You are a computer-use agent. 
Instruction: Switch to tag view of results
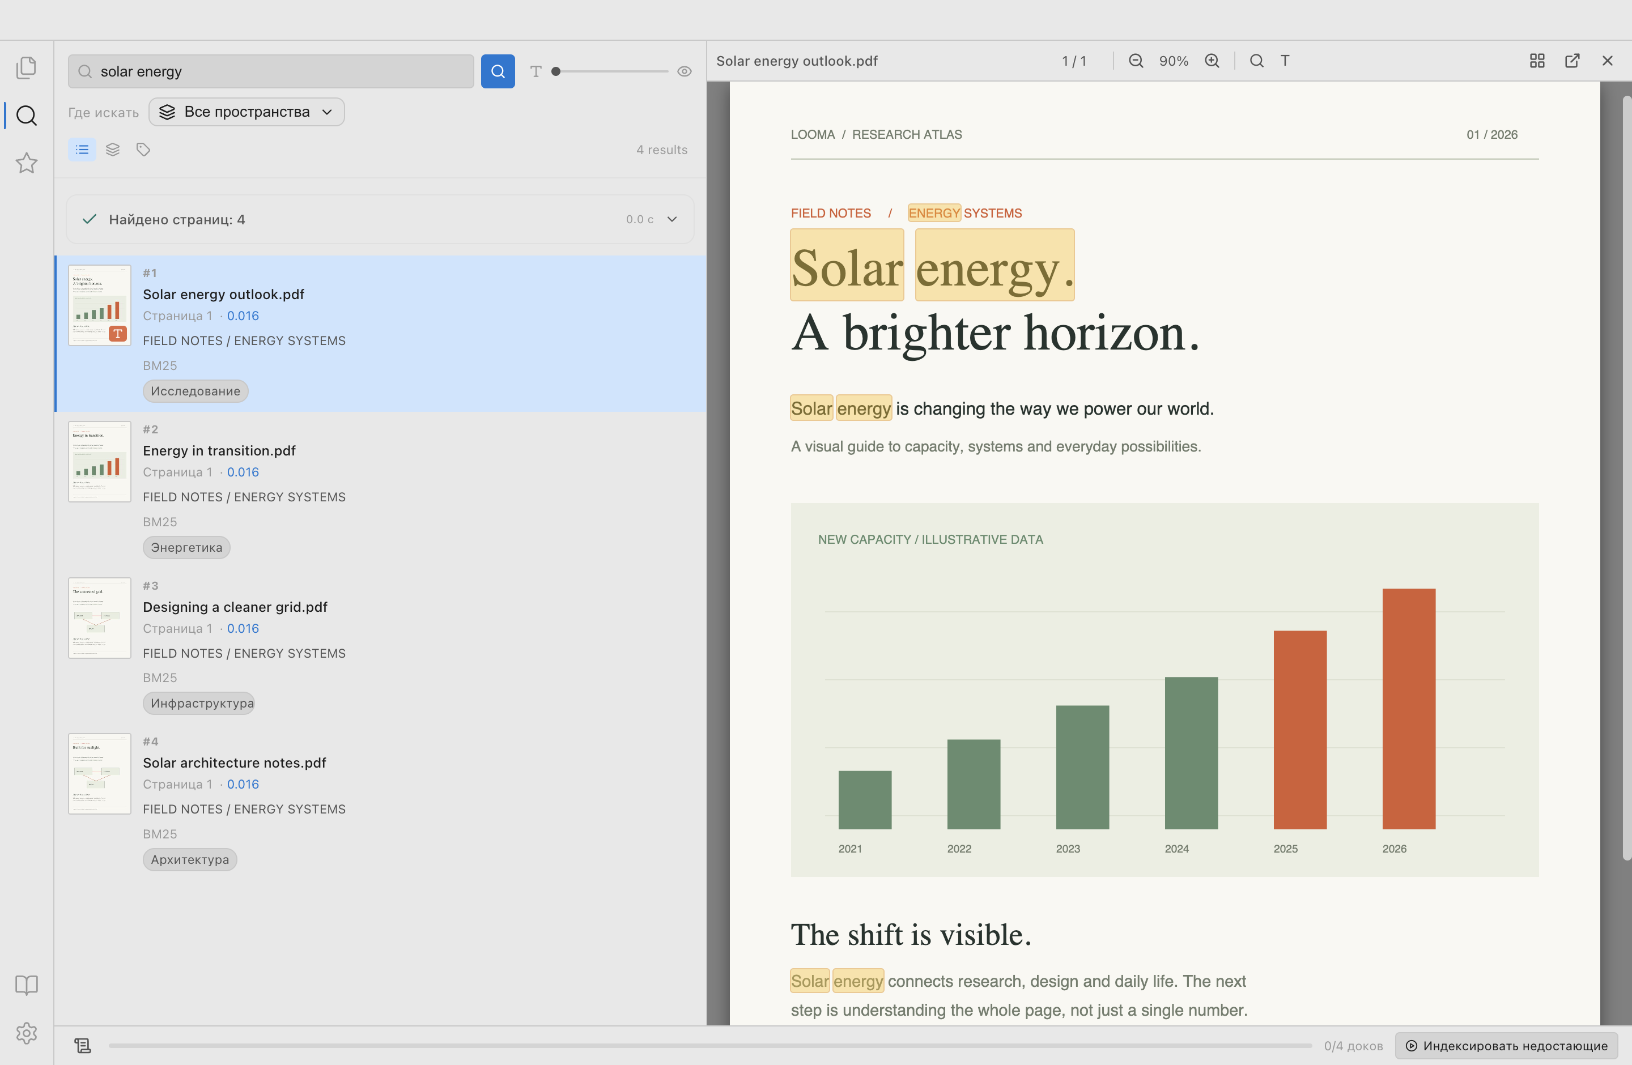pyautogui.click(x=143, y=150)
